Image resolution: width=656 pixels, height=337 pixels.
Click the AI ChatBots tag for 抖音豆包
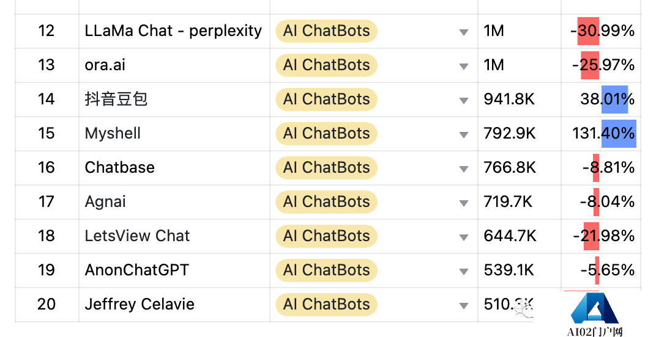pyautogui.click(x=326, y=100)
